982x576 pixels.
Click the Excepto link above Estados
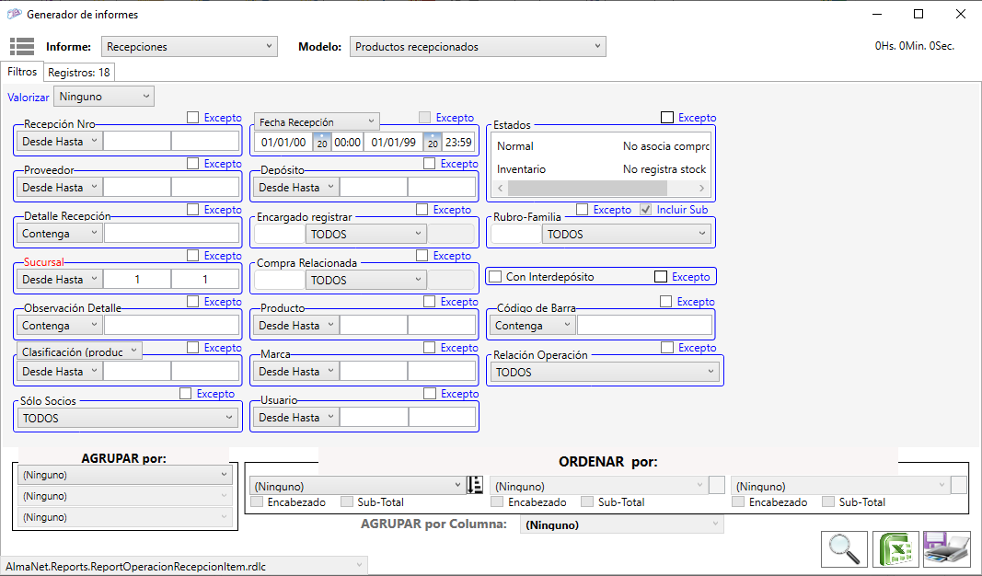tap(697, 118)
